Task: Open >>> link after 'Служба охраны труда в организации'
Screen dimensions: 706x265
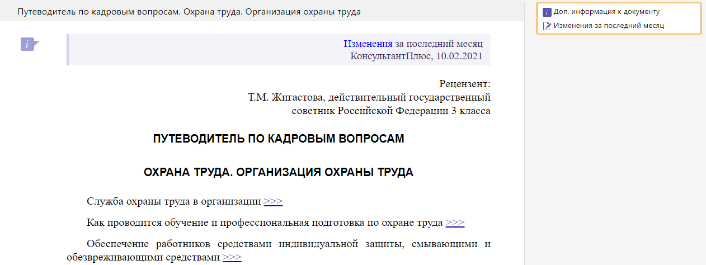Action: 273,201
